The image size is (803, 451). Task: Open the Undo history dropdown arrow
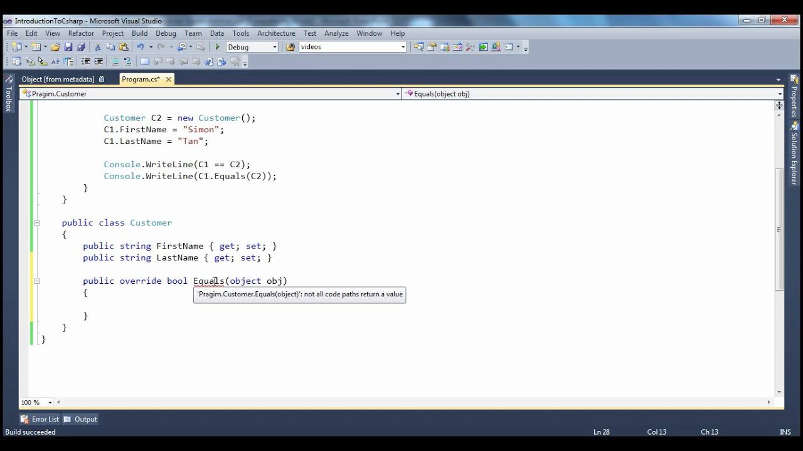tap(151, 47)
